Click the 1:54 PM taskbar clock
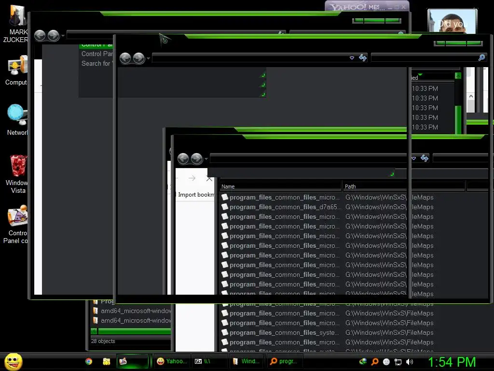The height and width of the screenshot is (371, 494). click(x=452, y=362)
